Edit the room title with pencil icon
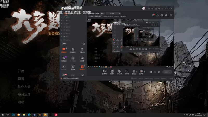Screen dimensions: 208x117 coord(101,16)
